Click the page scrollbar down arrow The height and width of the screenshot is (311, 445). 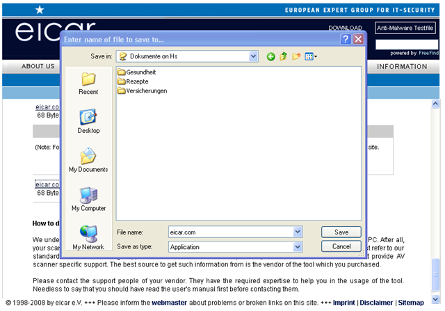(x=435, y=299)
